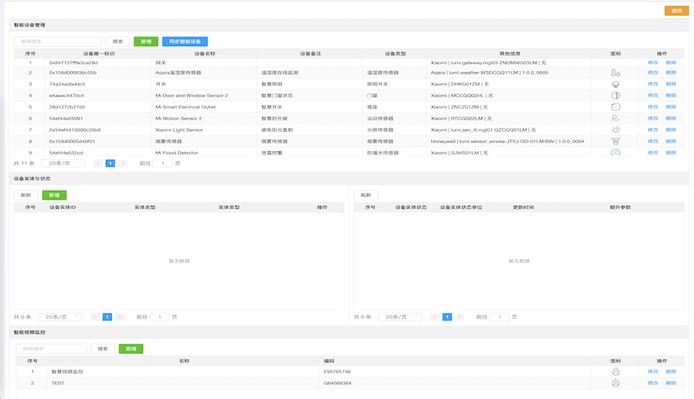Click the 刷新 button above entity status table
694x399 pixels.
(x=366, y=195)
